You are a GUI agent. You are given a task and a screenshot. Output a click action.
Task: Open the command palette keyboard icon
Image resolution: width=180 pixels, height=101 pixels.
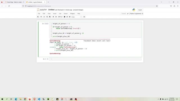tap(84, 17)
